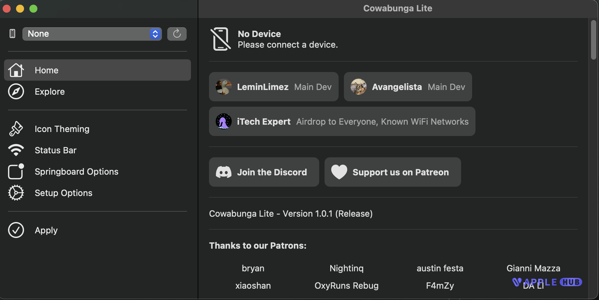
Task: Open the device selector dropdown showing None
Action: tap(87, 34)
